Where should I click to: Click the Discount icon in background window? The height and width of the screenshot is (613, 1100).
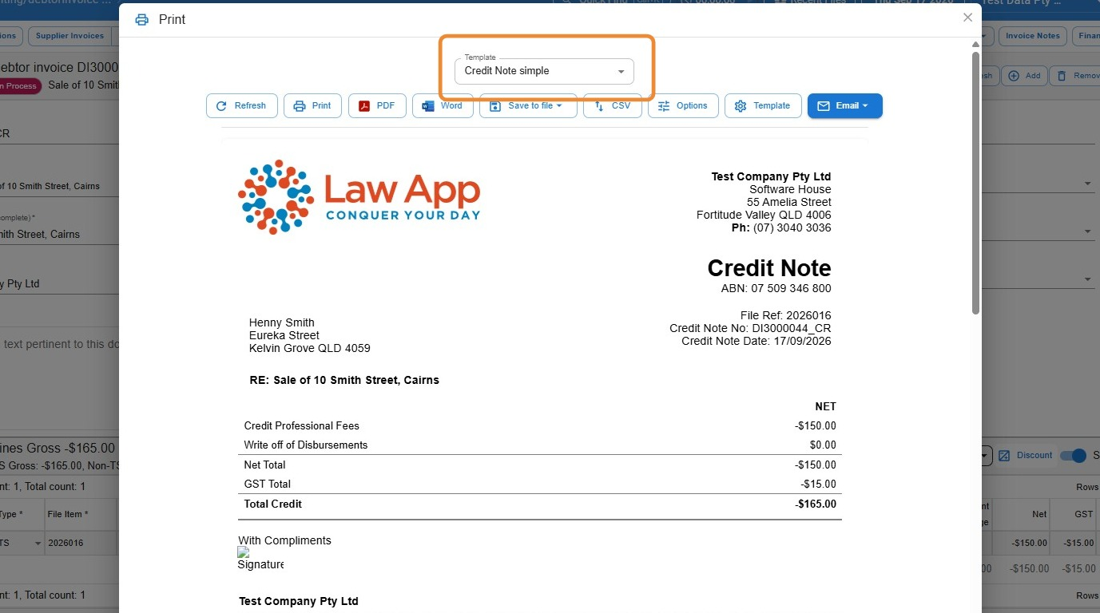(x=1004, y=455)
